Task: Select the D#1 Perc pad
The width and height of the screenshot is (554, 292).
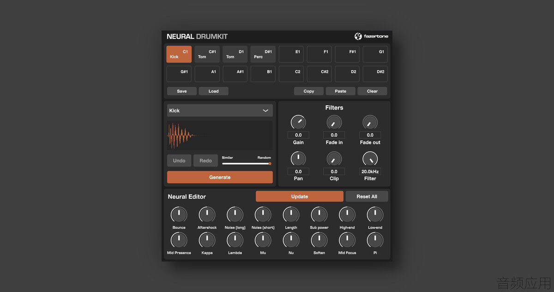Action: point(263,54)
